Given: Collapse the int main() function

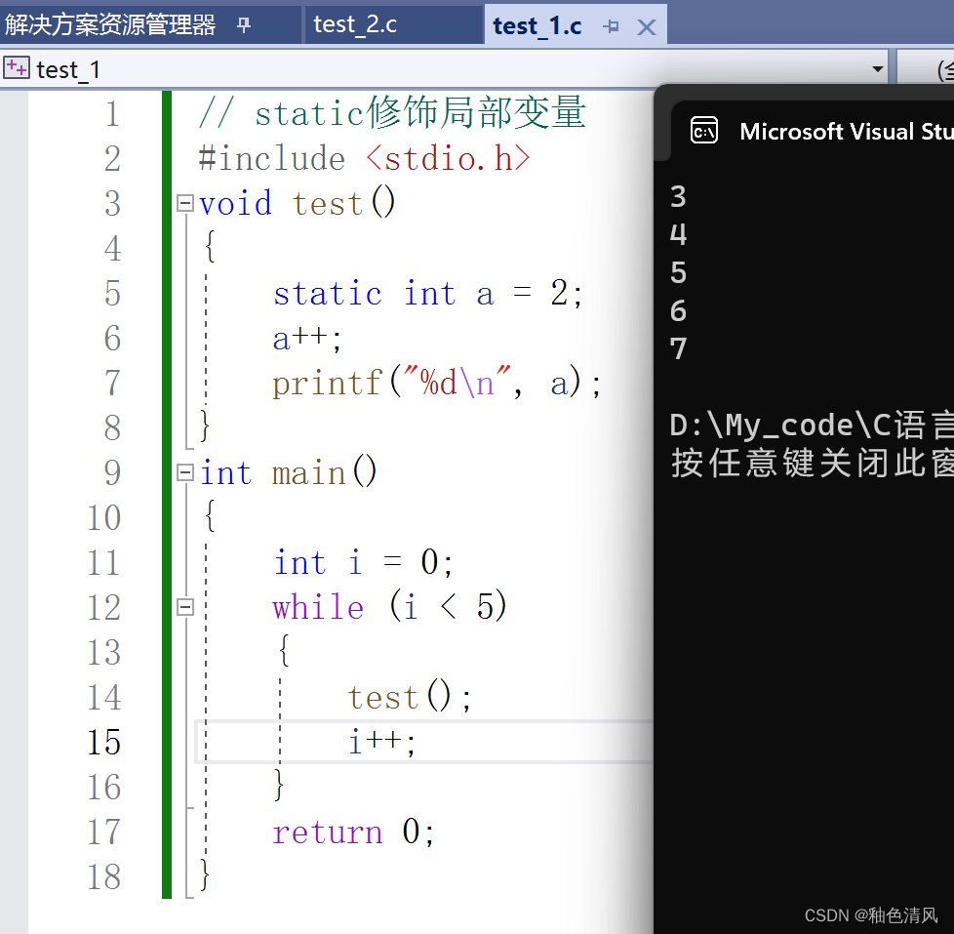Looking at the screenshot, I should point(185,472).
